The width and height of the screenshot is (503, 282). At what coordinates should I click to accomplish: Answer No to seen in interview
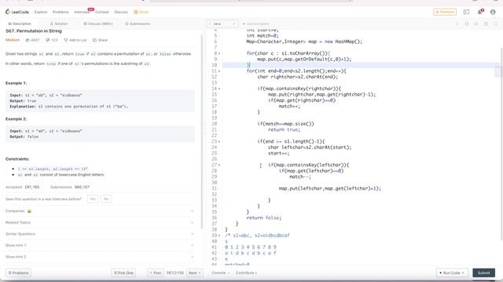(106, 199)
